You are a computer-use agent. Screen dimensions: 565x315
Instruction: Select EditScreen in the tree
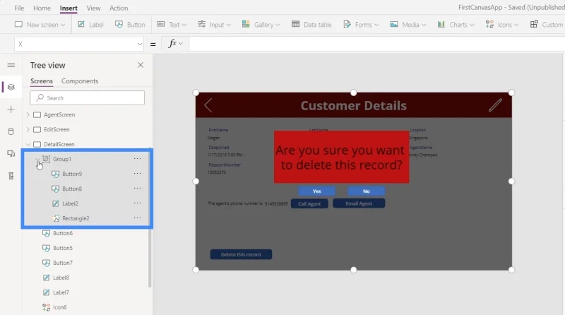56,129
